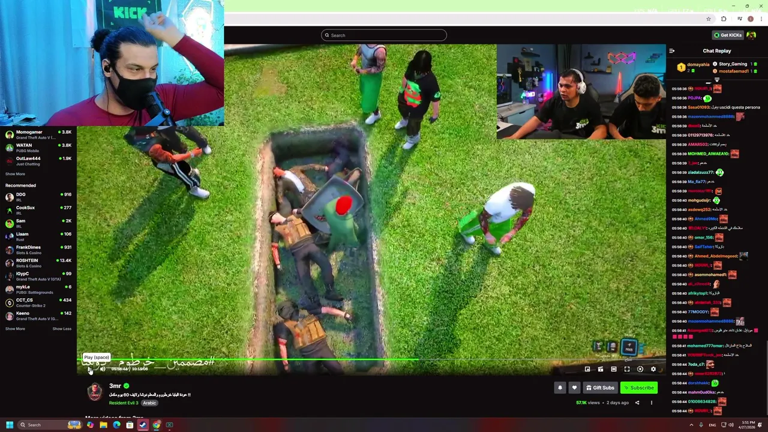Open MOHMED_AlWAEA10 username in chat
This screenshot has height=432, width=768.
[x=708, y=154]
